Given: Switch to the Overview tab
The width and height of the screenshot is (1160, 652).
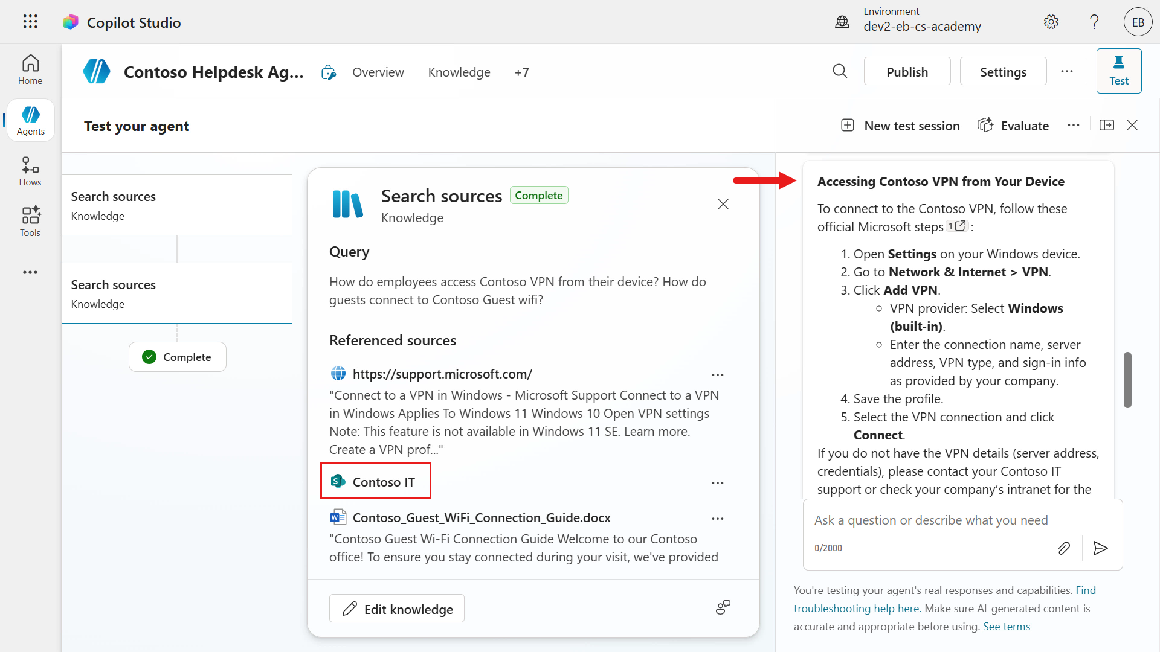Looking at the screenshot, I should 378,72.
